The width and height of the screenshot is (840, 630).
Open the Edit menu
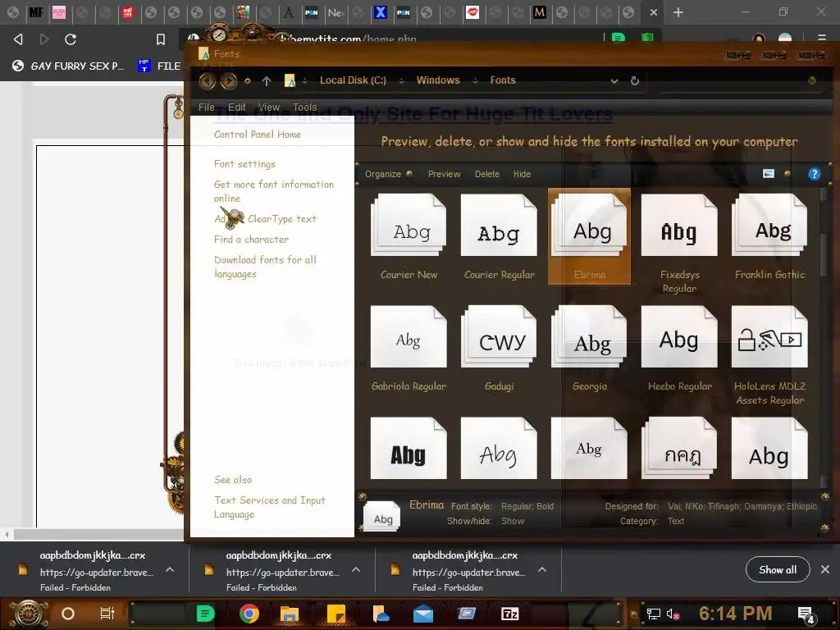pyautogui.click(x=237, y=107)
